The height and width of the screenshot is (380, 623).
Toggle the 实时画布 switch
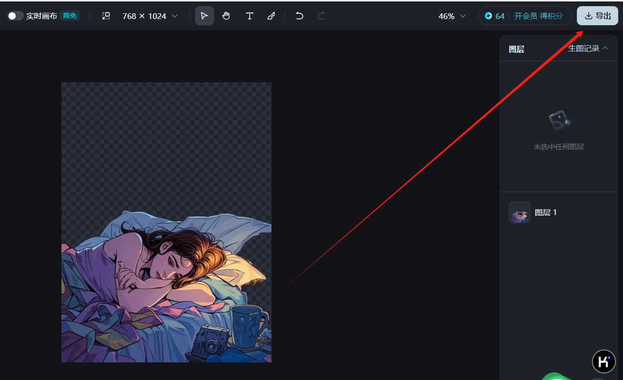[15, 16]
